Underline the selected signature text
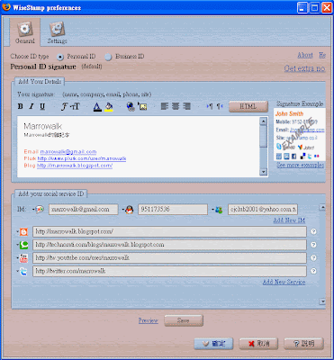Viewport: 334px width, 360px height. coord(42,106)
